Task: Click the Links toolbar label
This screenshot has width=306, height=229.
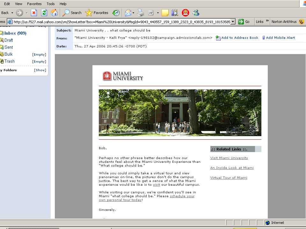Action: pos(259,22)
